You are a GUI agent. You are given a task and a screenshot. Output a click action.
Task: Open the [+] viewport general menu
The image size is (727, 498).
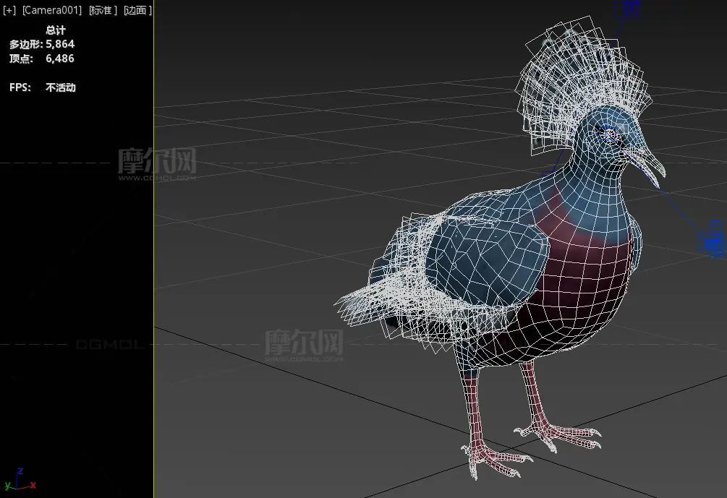pyautogui.click(x=9, y=11)
